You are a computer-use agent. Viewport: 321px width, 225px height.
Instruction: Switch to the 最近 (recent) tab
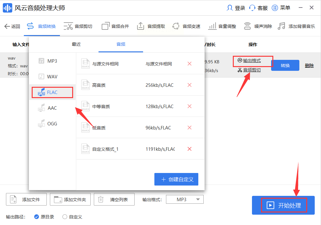tap(76, 44)
